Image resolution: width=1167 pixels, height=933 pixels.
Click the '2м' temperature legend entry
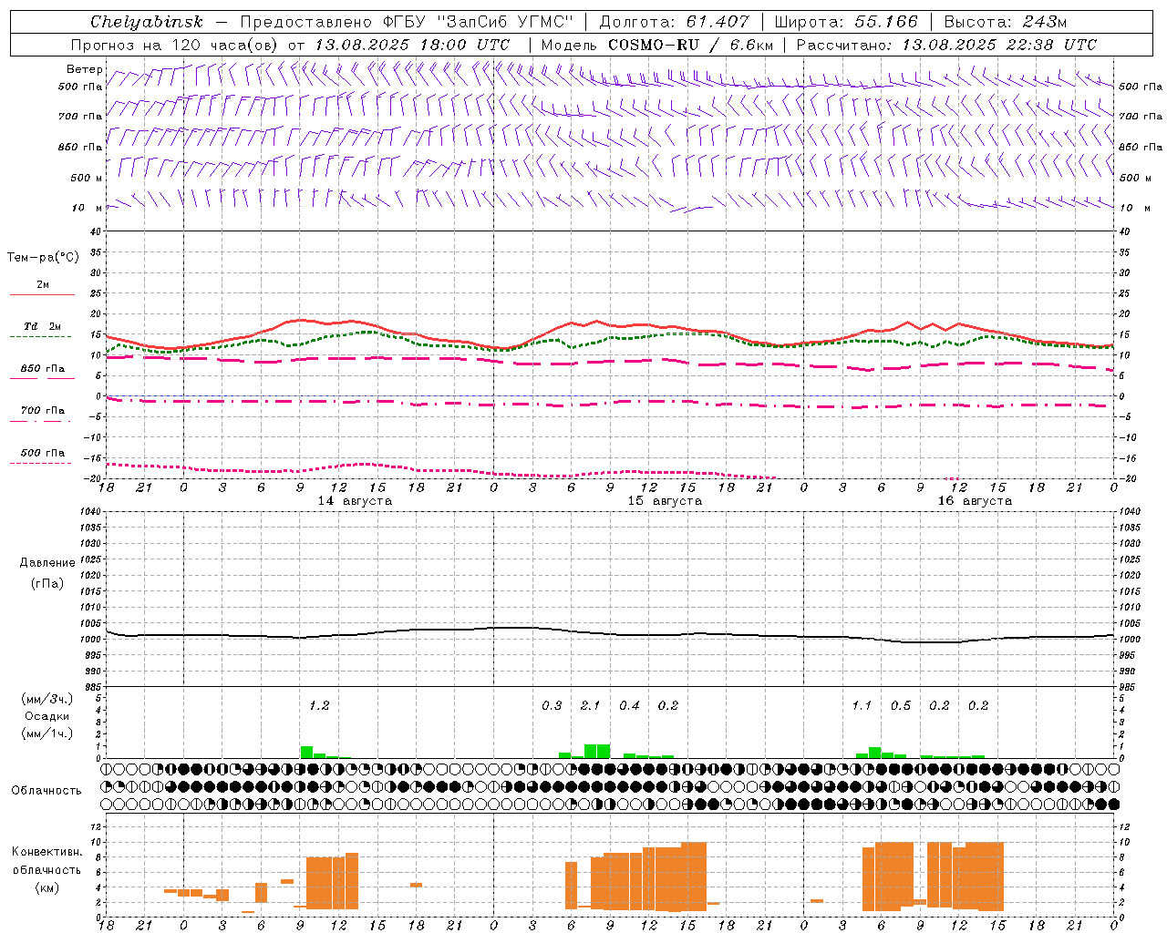[43, 285]
